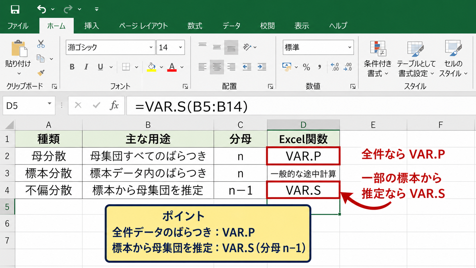The image size is (476, 268).
Task: Align text to middle of cell
Action: pyautogui.click(x=217, y=47)
